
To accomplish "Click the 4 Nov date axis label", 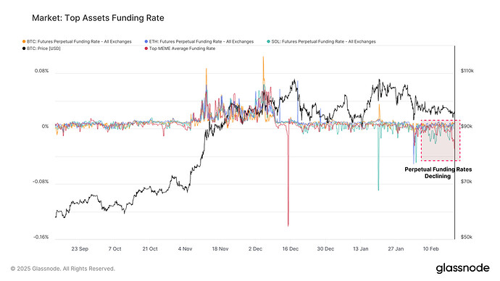I will point(185,249).
